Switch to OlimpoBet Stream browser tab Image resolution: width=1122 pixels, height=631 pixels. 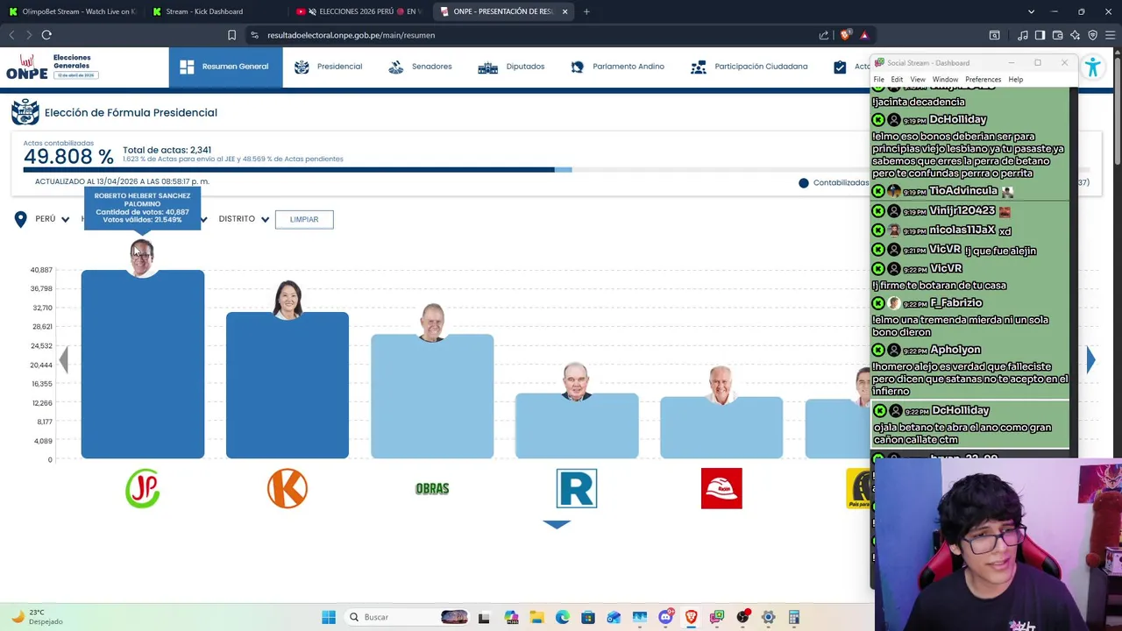(x=72, y=11)
